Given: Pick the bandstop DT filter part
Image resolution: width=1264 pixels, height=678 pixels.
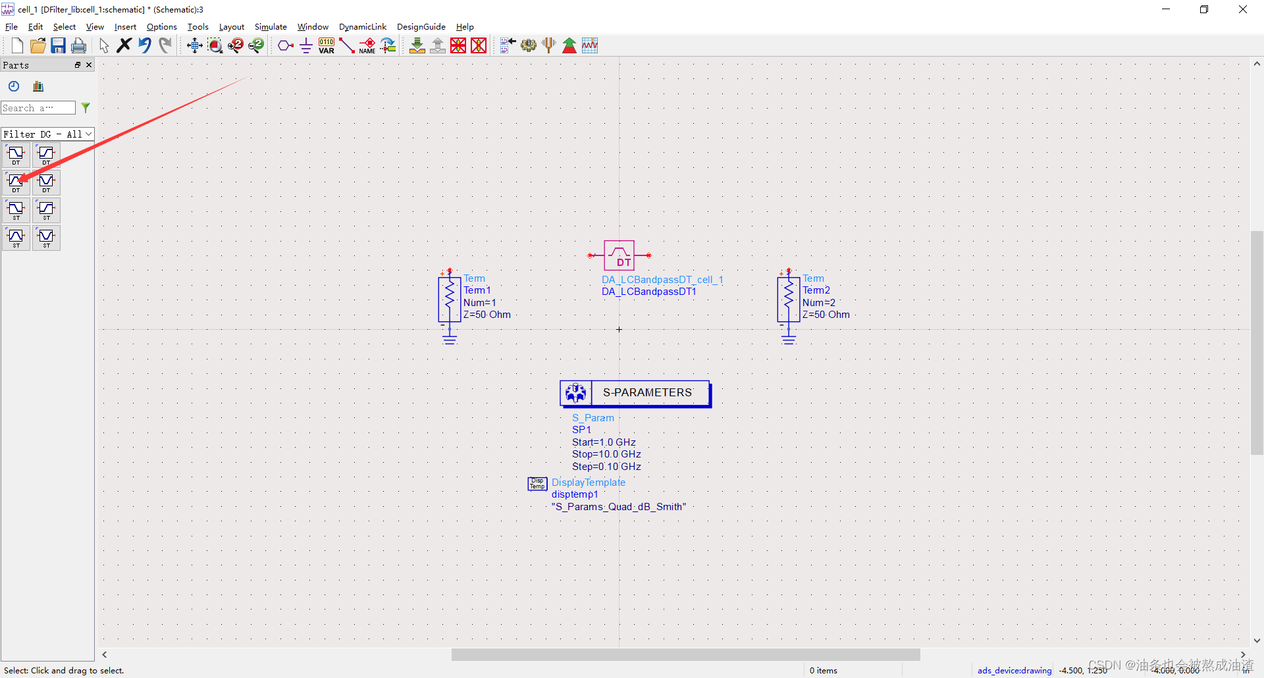Looking at the screenshot, I should tap(46, 182).
